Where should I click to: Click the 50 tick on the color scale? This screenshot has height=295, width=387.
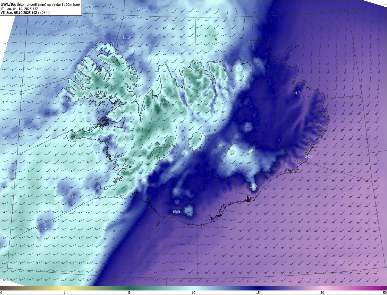pos(385,293)
